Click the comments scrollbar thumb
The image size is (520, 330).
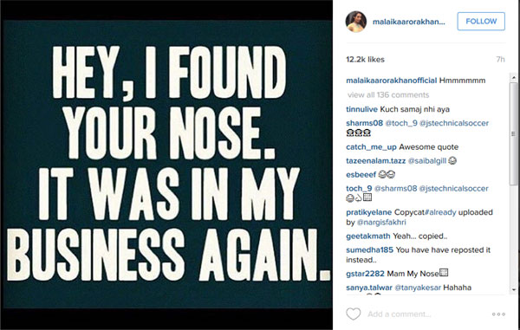514,134
